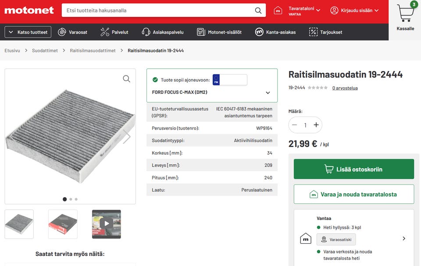Select the first filter thumbnail
The height and width of the screenshot is (266, 421).
(19, 224)
